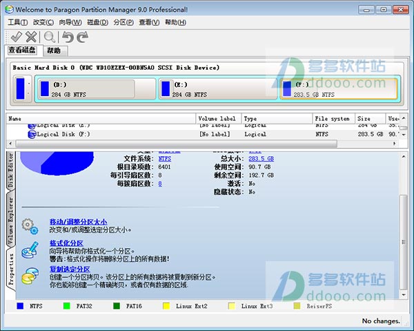Select the first small partition block on disk map
This screenshot has height=331, width=414.
[x=23, y=88]
